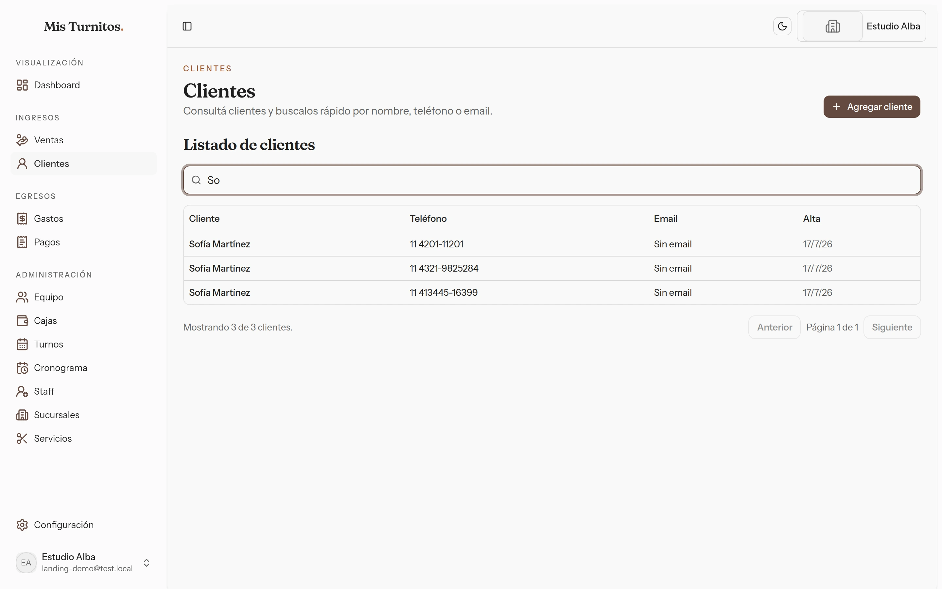Navigate to Pagos

[x=84, y=242]
